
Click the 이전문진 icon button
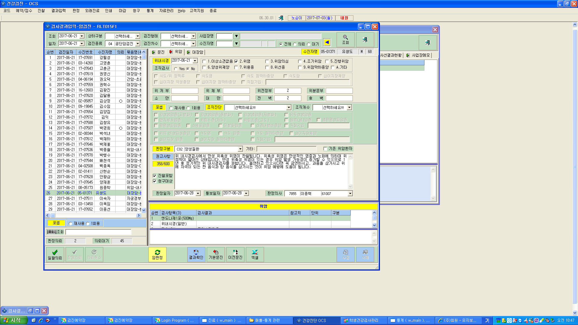pyautogui.click(x=235, y=255)
